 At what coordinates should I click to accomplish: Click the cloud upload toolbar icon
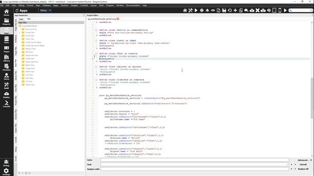coord(252,10)
